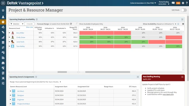Open the chat messages icon in header
The width and height of the screenshot is (189, 106).
tap(173, 3)
